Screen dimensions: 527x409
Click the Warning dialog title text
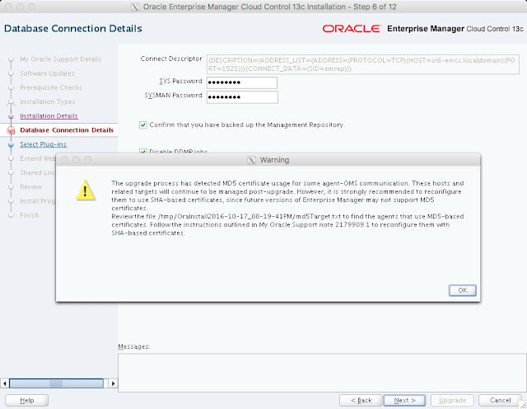point(274,160)
